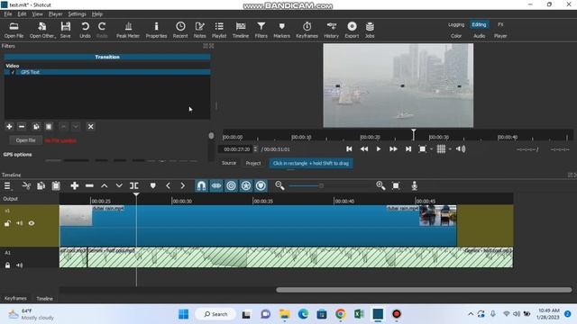This screenshot has height=324, width=577.
Task: Switch to Color layout
Action: pos(456,36)
